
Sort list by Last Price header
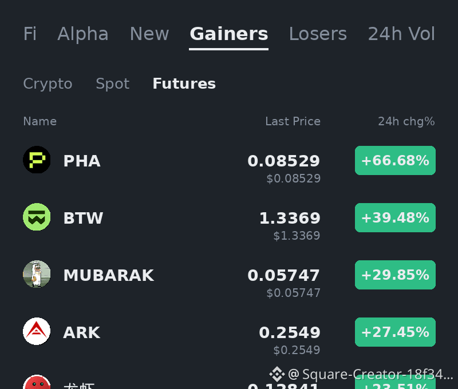293,121
